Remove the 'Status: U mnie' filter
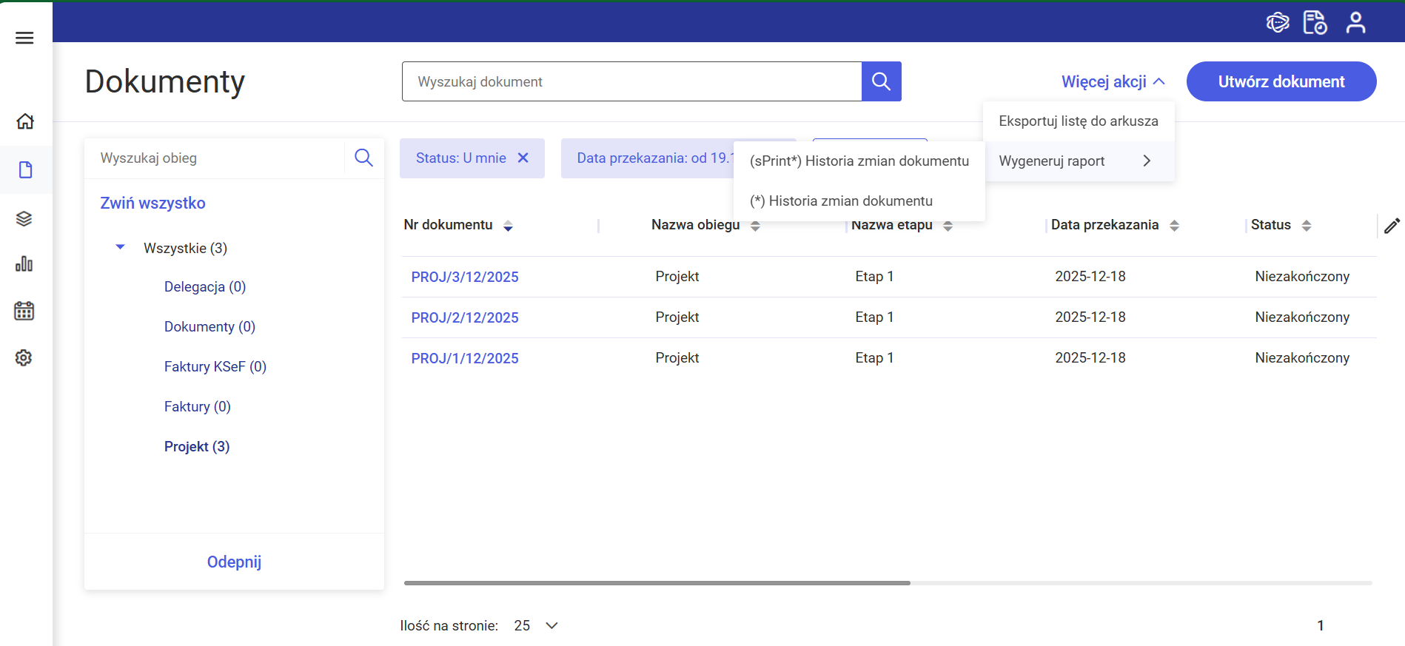This screenshot has height=646, width=1405. 523,158
